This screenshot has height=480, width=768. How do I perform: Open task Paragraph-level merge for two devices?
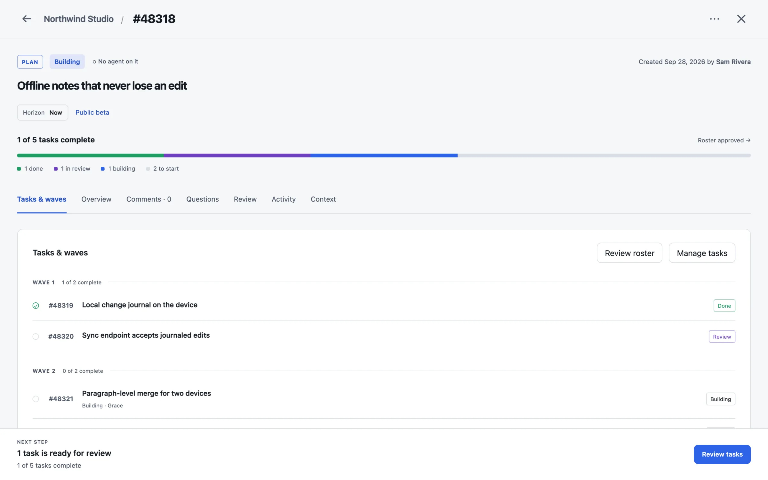(147, 393)
